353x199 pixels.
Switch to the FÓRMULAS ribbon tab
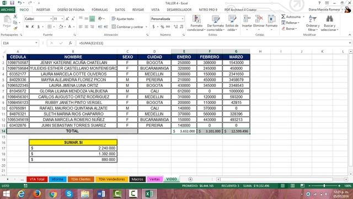click(x=100, y=10)
